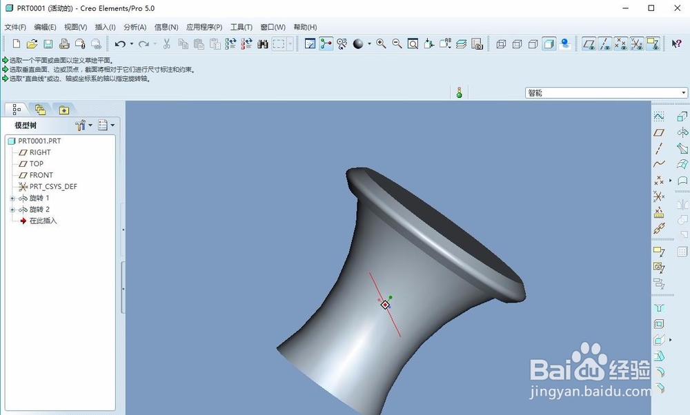Viewport: 690px width, 415px height.
Task: Open the appearance gallery dropdown arrow
Action: pos(369,44)
